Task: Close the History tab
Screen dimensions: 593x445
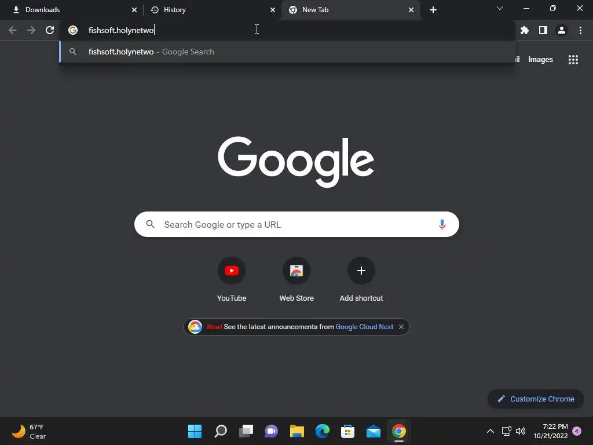Action: click(273, 10)
